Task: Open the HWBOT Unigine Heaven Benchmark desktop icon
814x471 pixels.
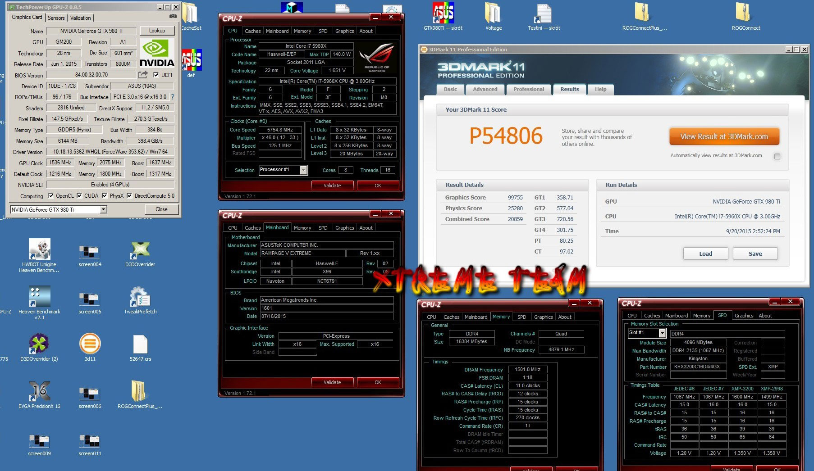Action: (x=39, y=250)
